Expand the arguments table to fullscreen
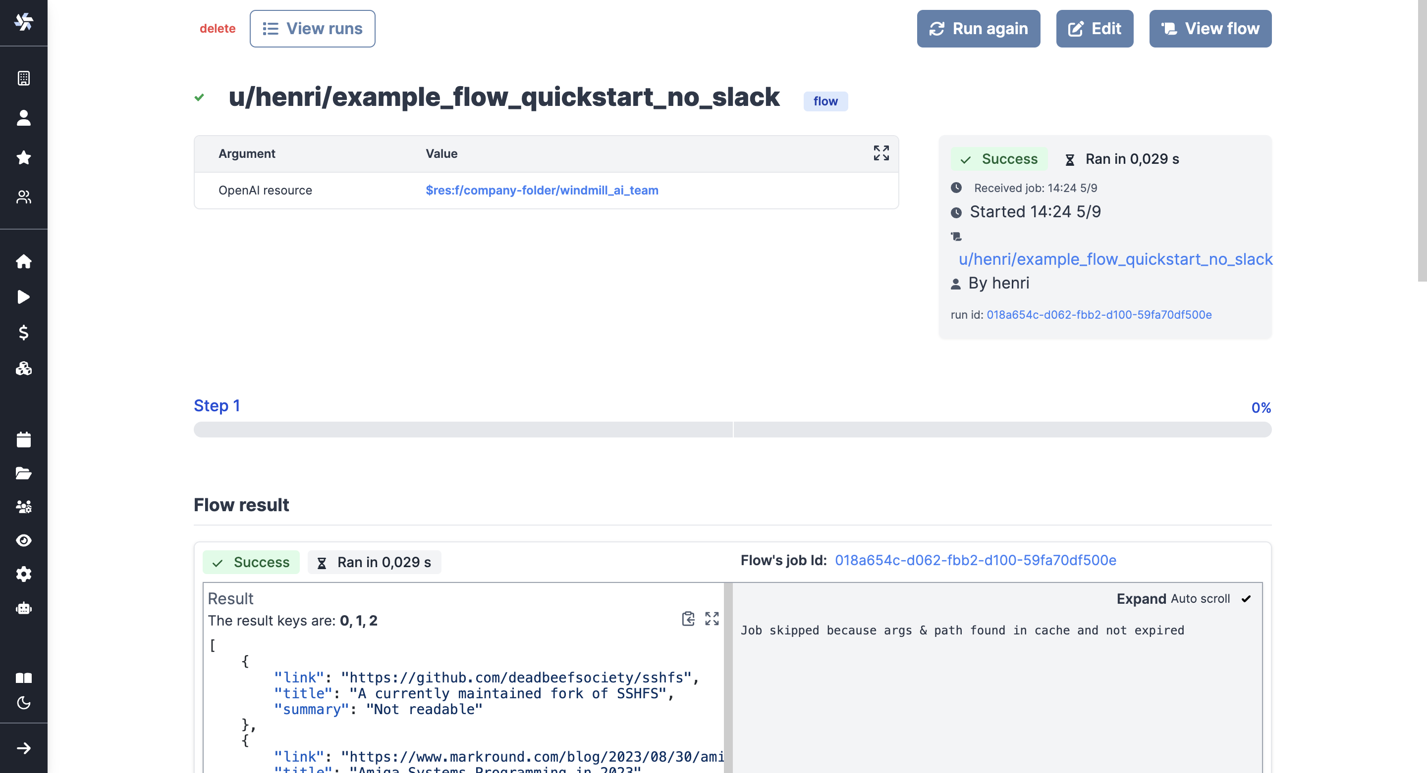The width and height of the screenshot is (1427, 773). click(881, 153)
